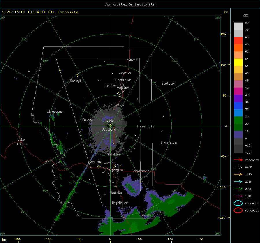Click the Ponoka label

pos(132,60)
